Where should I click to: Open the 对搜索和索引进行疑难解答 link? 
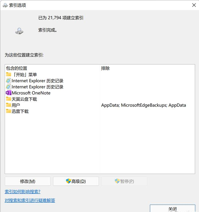(x=30, y=200)
